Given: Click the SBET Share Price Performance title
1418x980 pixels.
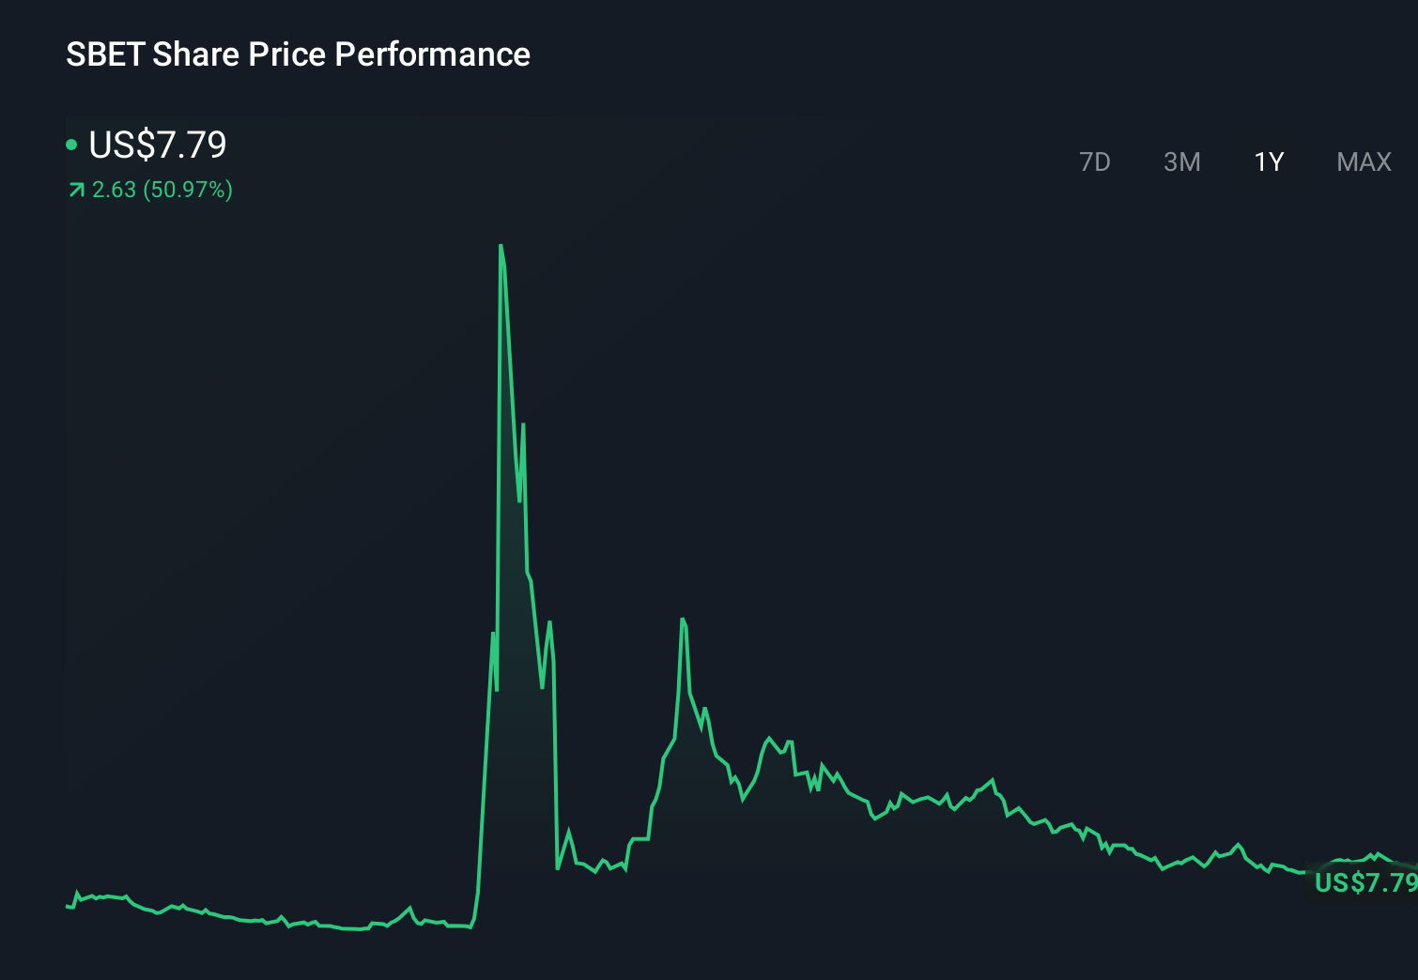Looking at the screenshot, I should pos(298,54).
